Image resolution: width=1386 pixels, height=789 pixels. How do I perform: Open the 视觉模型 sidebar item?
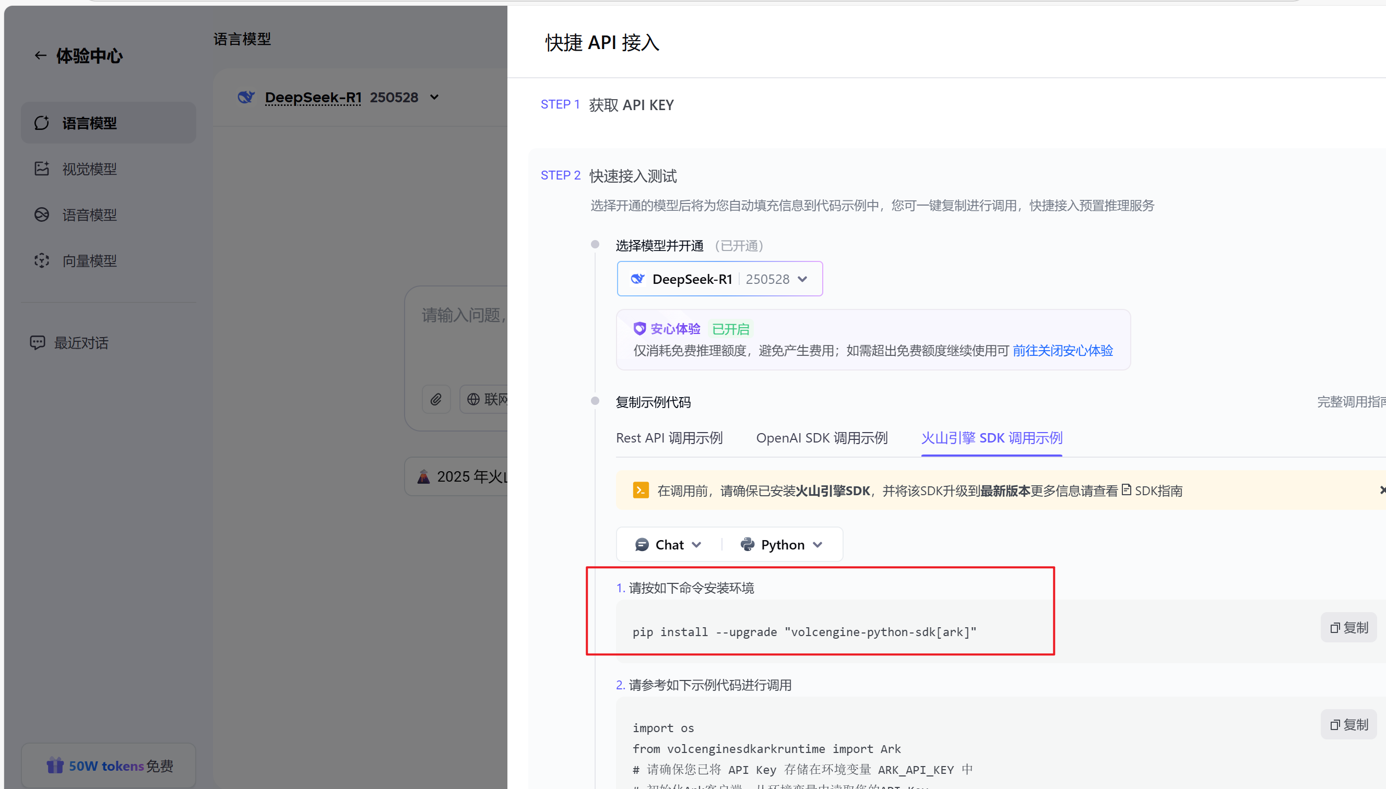pos(89,169)
